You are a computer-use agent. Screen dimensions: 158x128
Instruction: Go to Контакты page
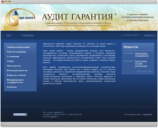point(12,87)
